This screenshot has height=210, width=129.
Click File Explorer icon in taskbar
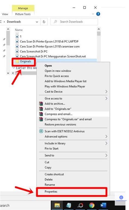pyautogui.click(x=57, y=205)
